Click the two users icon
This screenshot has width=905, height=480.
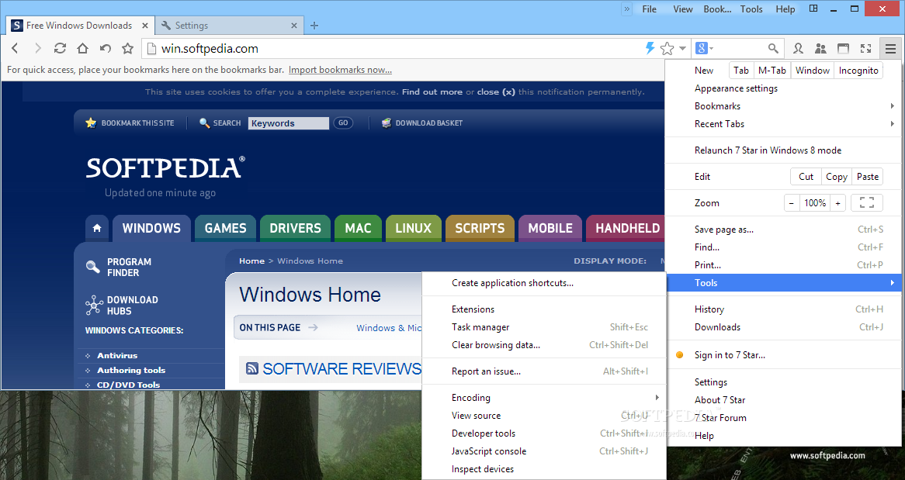(x=820, y=48)
